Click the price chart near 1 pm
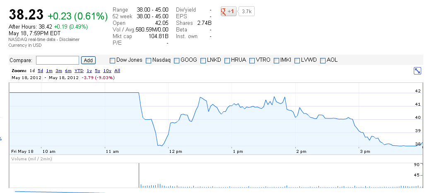 tap(238, 106)
